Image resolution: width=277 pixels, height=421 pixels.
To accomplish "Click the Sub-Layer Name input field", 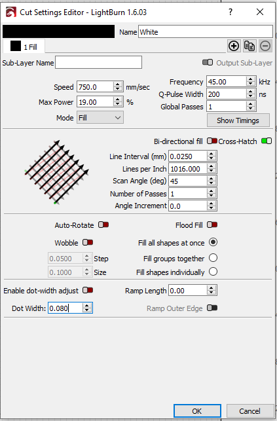I will click(98, 63).
